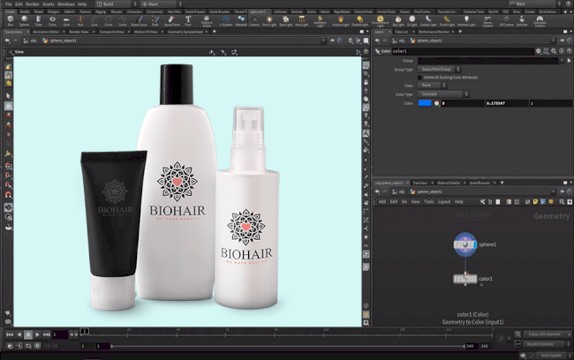The height and width of the screenshot is (360, 574).
Task: Click the VR Camera shelf tool
Action: [x=506, y=21]
